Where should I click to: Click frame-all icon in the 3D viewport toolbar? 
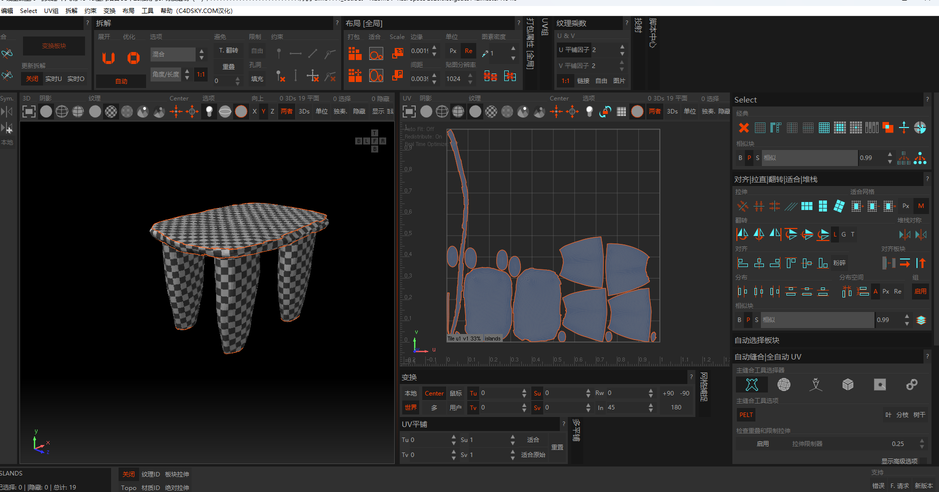point(29,111)
